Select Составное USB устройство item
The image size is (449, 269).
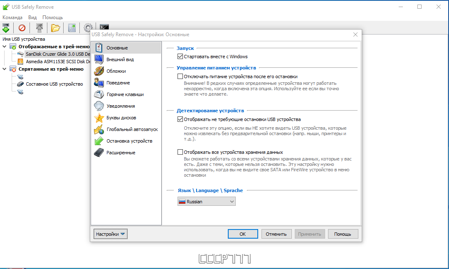(54, 84)
